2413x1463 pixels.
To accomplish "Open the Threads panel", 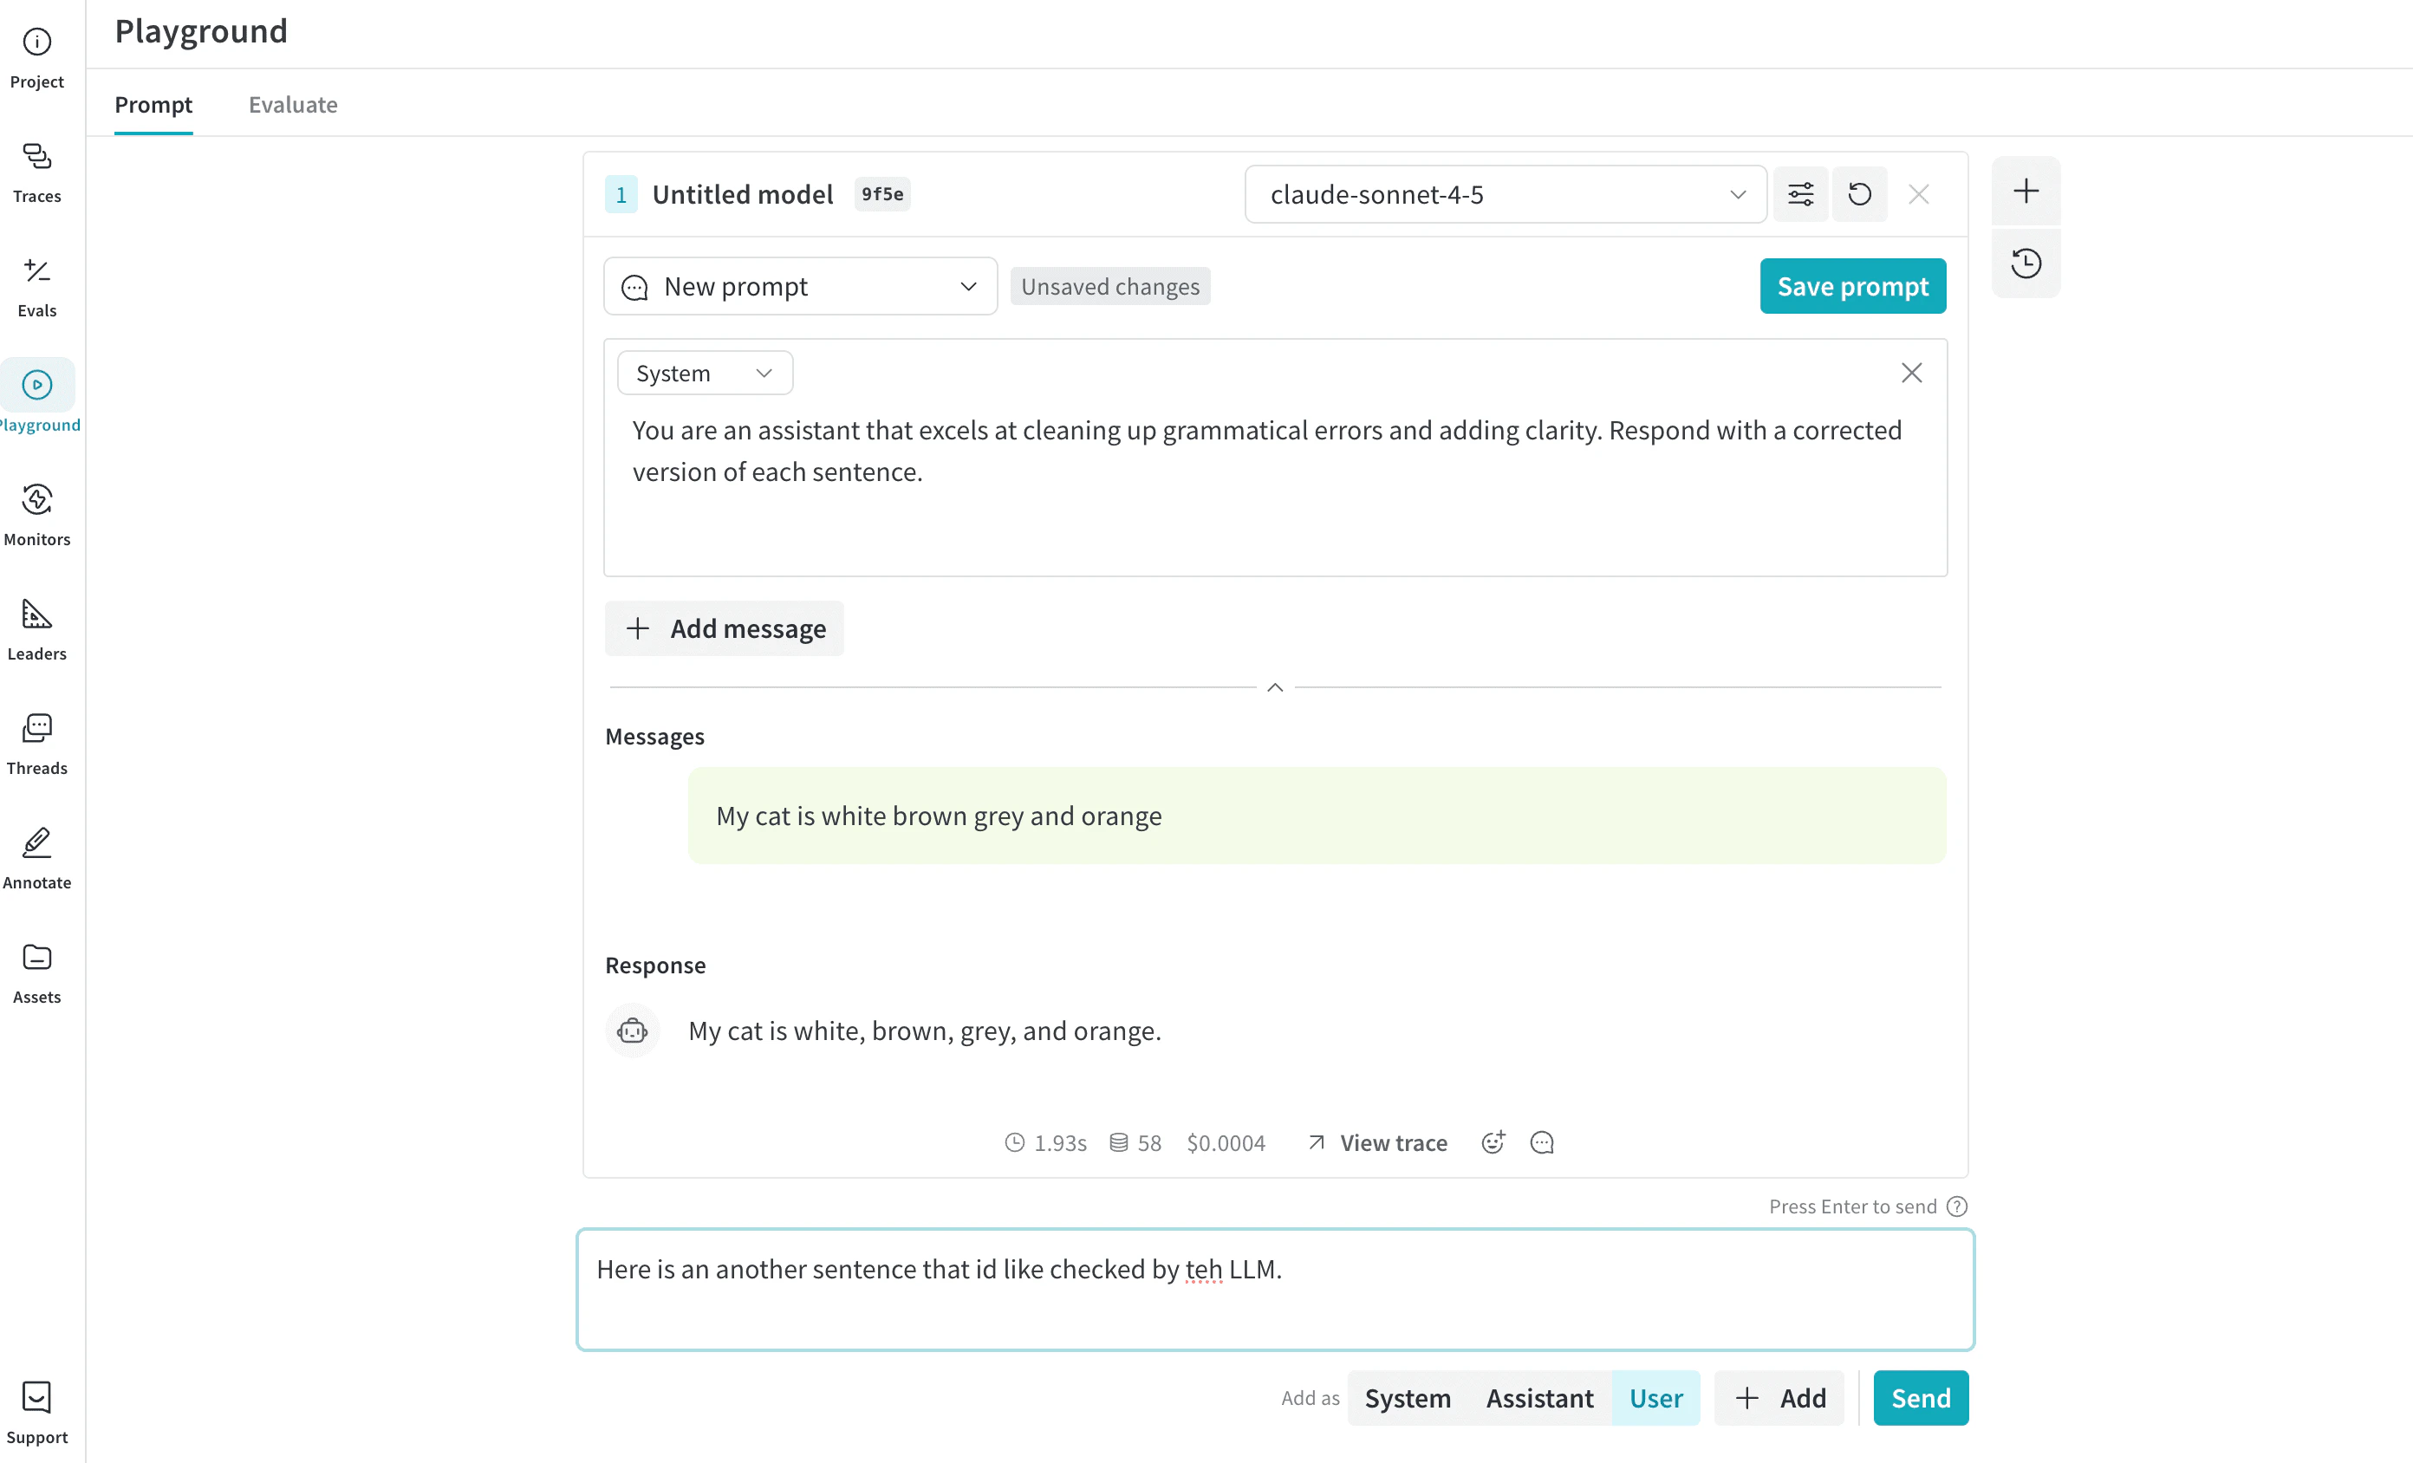I will click(x=37, y=742).
